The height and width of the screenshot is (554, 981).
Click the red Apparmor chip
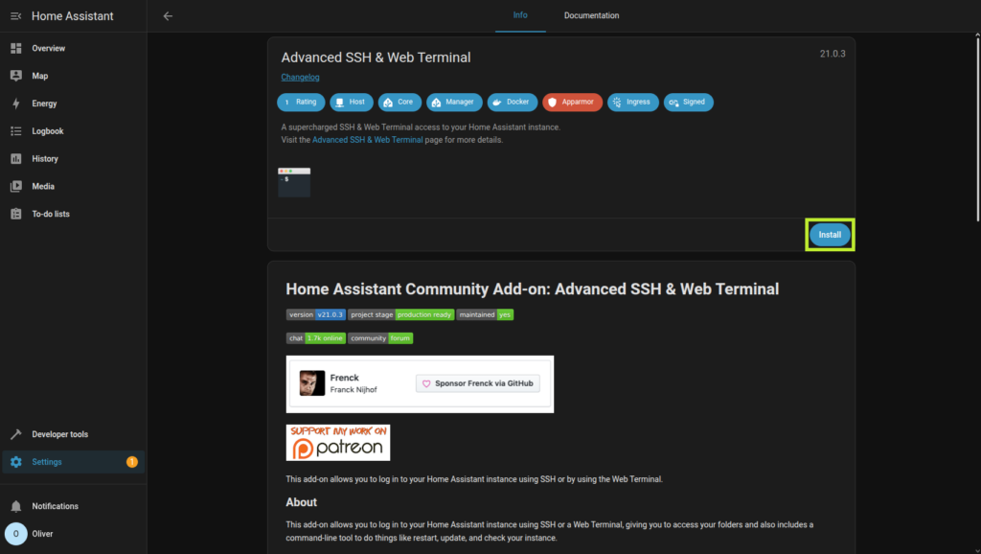pos(573,102)
